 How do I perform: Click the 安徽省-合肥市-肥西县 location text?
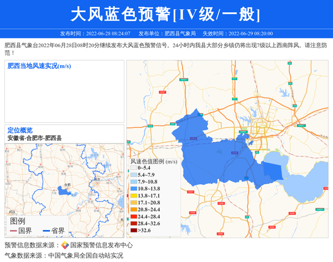coord(34,138)
